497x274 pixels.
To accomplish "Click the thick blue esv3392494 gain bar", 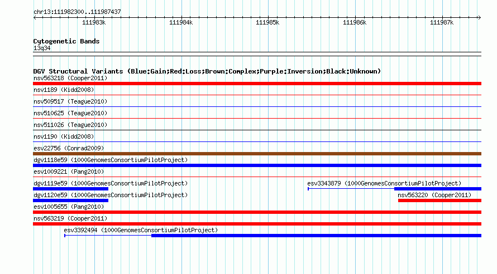I will tap(316, 236).
